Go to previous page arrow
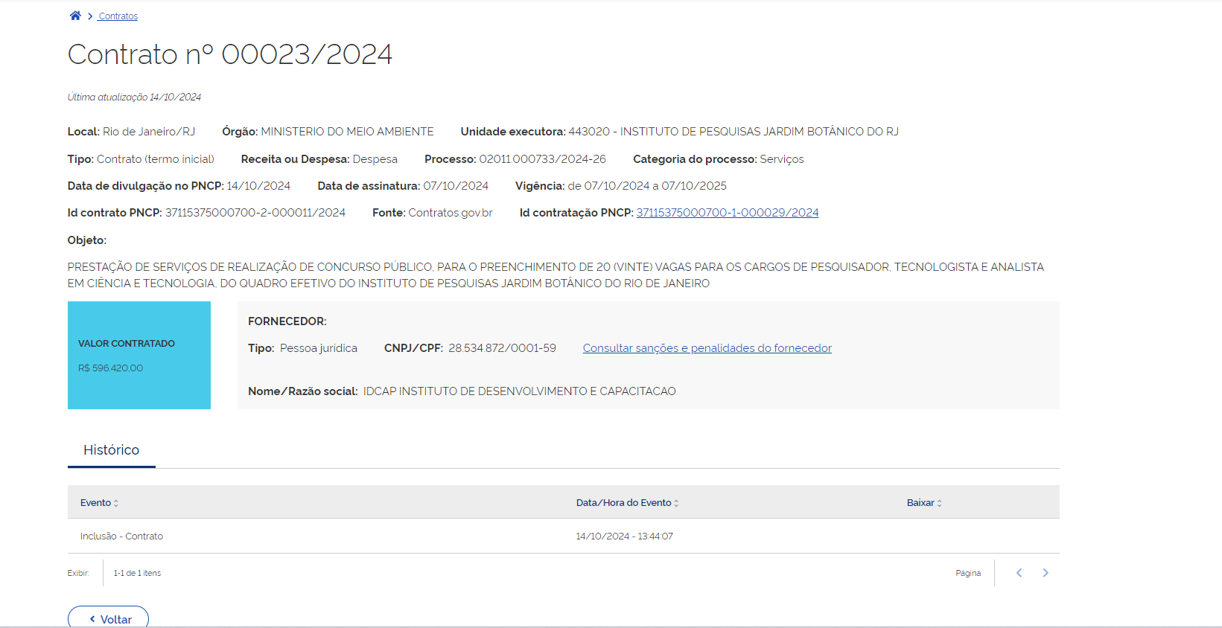Viewport: 1222px width, 628px height. click(1019, 573)
